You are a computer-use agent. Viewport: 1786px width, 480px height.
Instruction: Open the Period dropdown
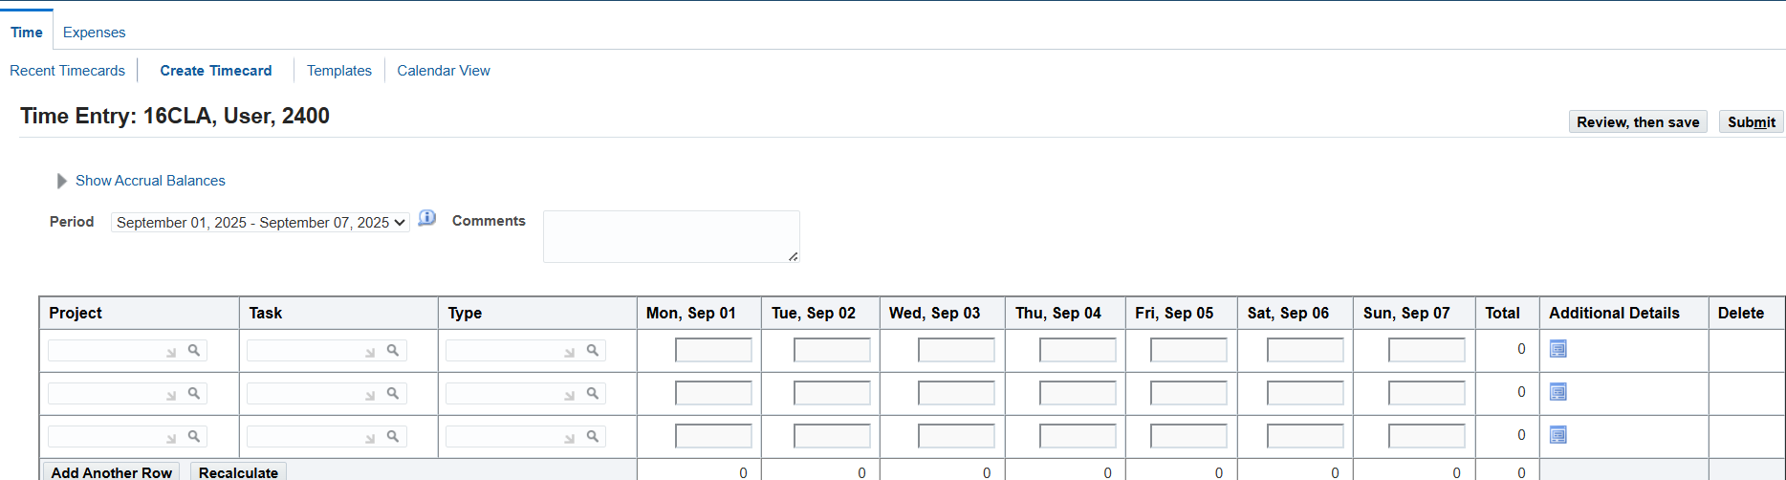coord(260,223)
